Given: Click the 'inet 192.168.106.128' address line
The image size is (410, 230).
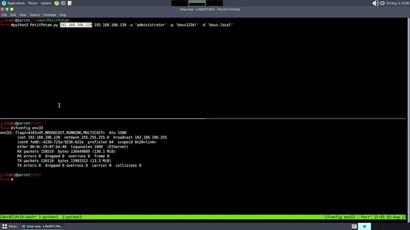Looking at the screenshot, I should [38, 137].
